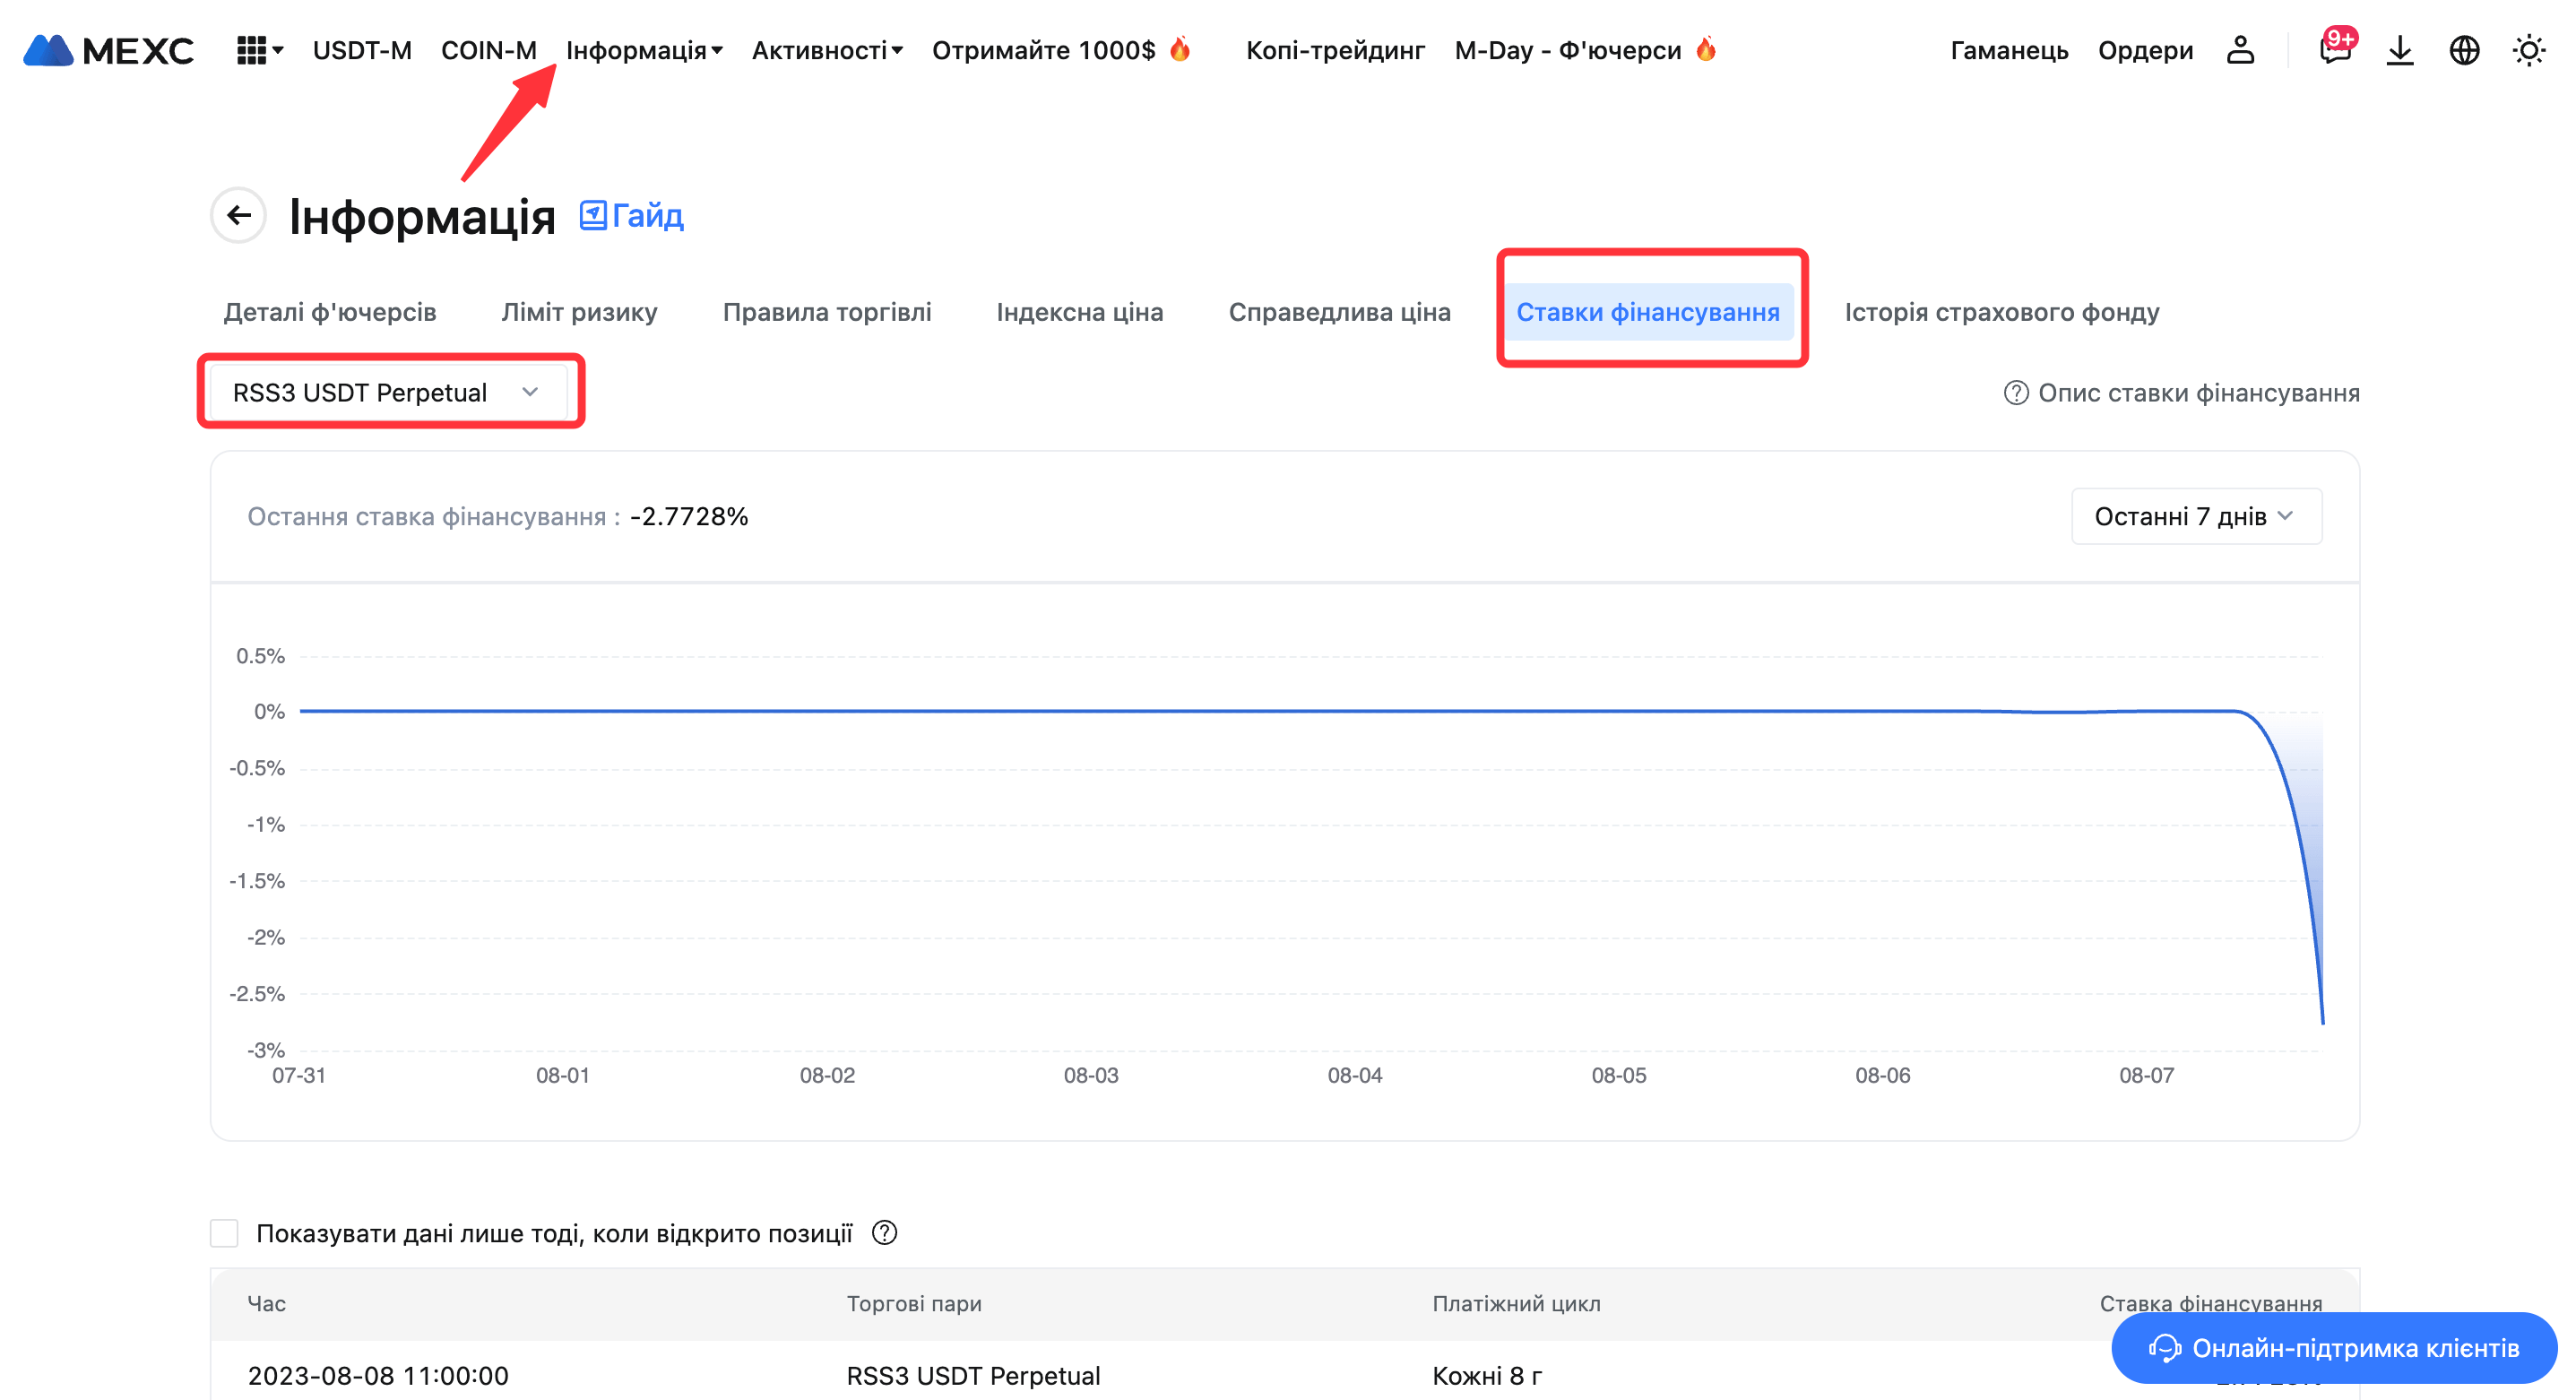Click the MEXC logo
This screenshot has width=2576, height=1400.
tap(108, 50)
